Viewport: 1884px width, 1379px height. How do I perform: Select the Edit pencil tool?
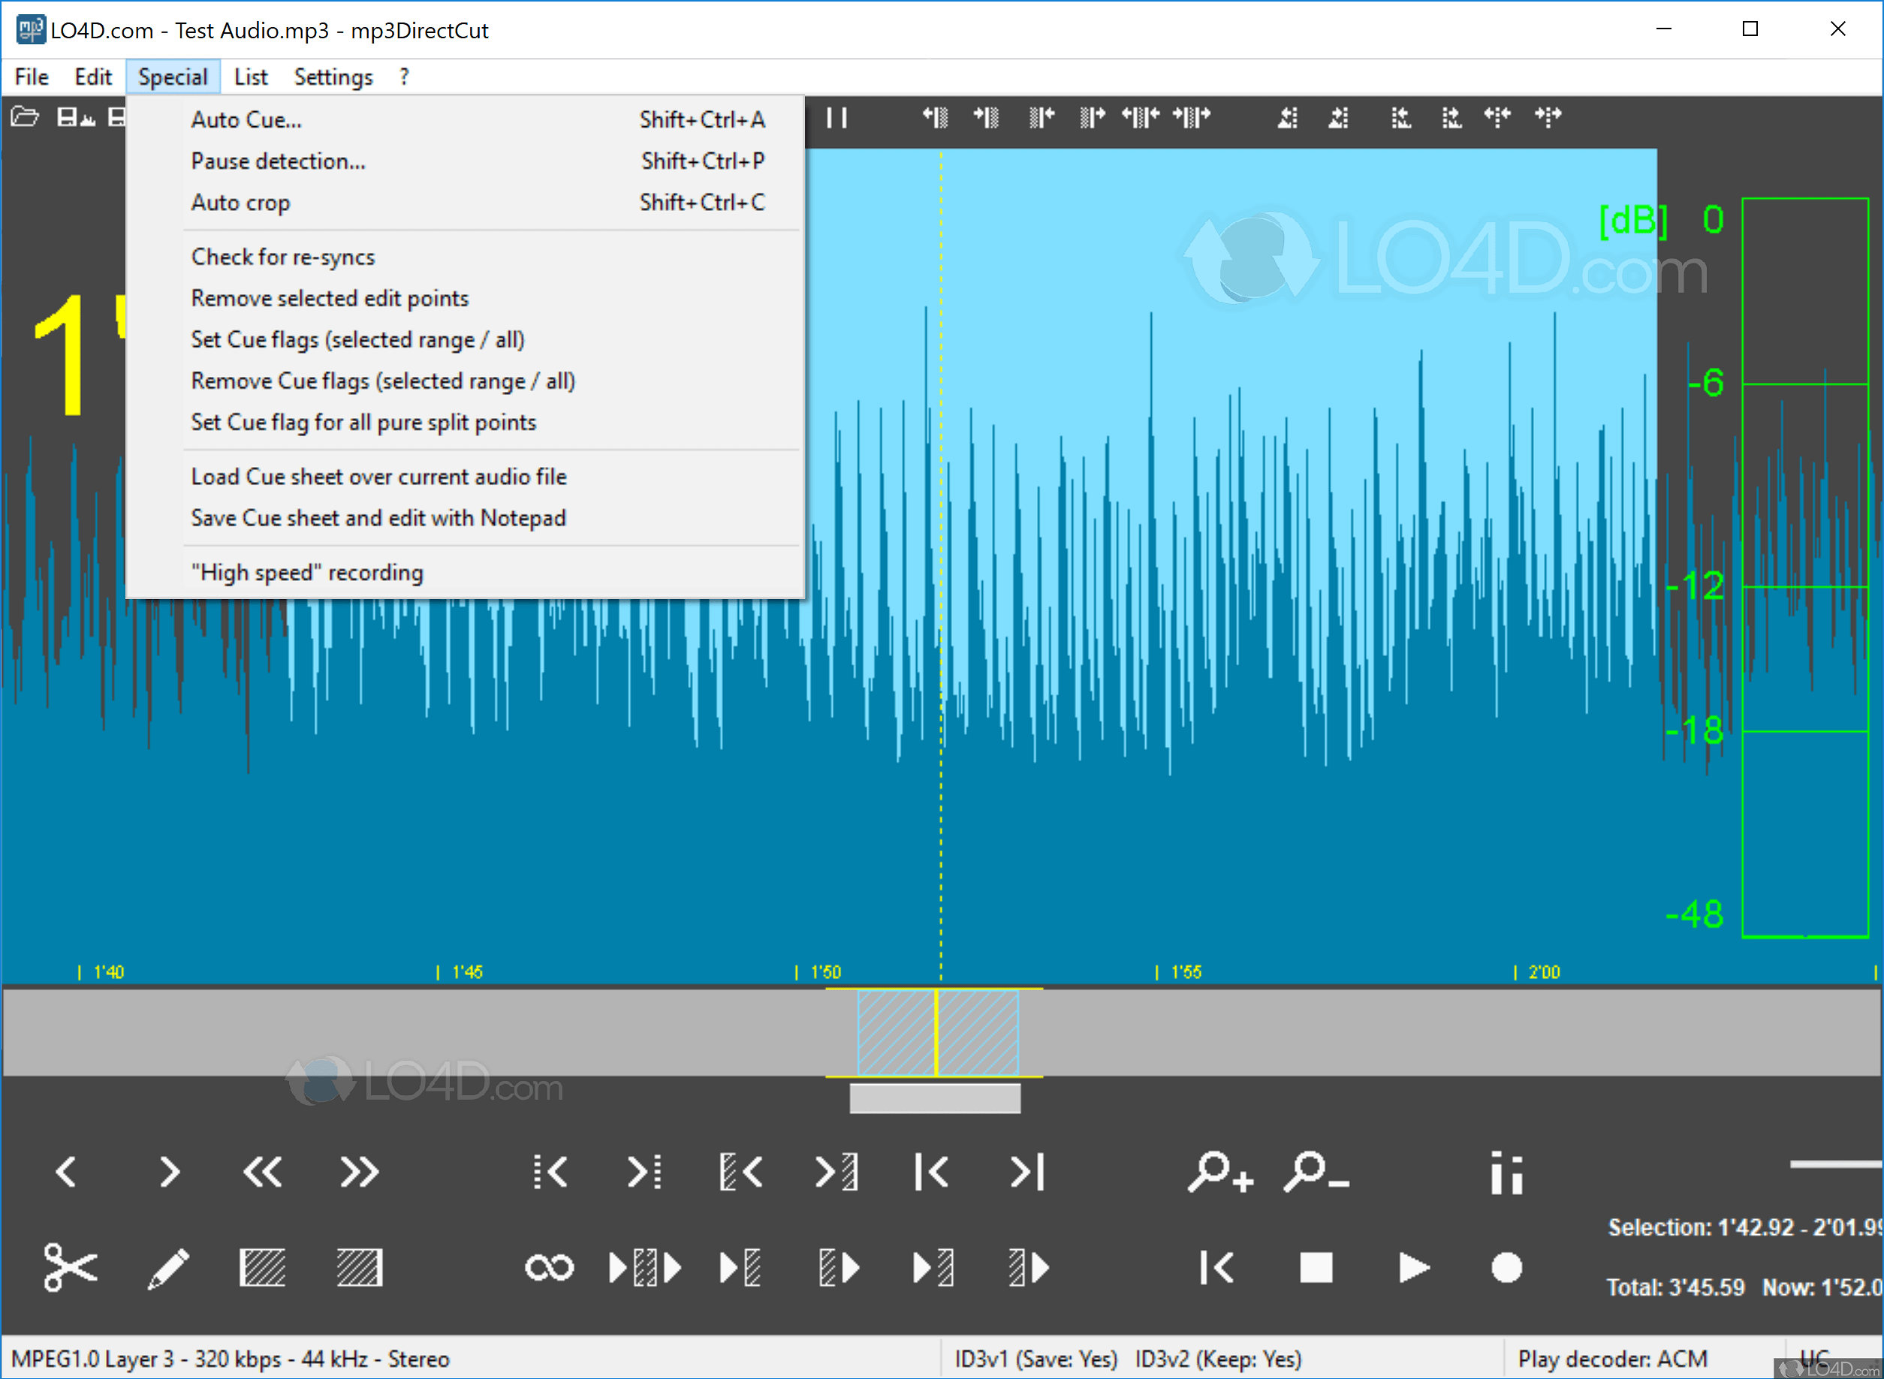tap(170, 1267)
